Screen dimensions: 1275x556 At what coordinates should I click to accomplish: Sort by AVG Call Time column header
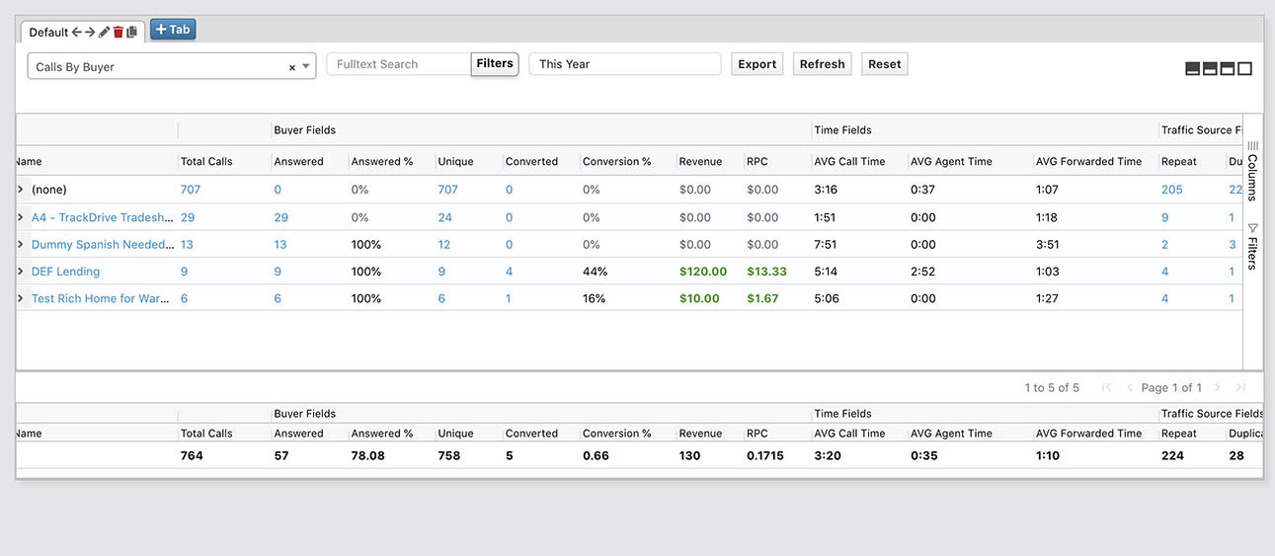pyautogui.click(x=849, y=161)
